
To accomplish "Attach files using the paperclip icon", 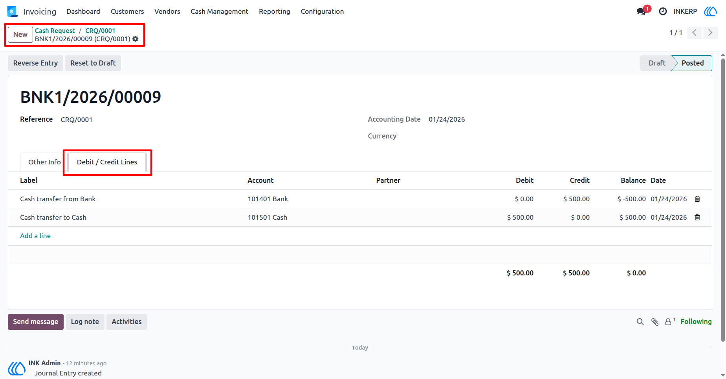I will (x=655, y=322).
